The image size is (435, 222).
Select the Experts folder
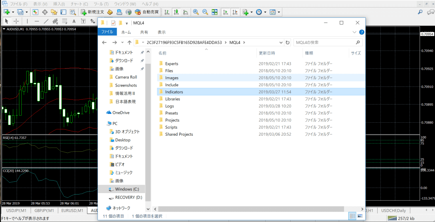(172, 64)
